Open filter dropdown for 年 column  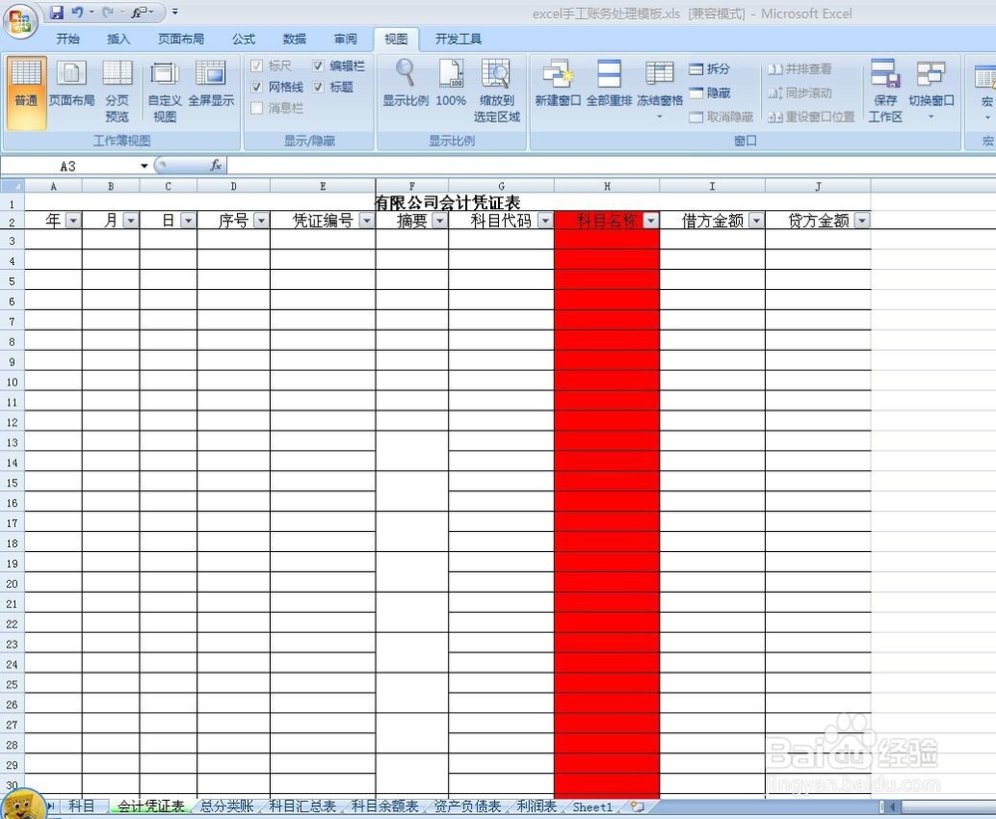coord(73,220)
